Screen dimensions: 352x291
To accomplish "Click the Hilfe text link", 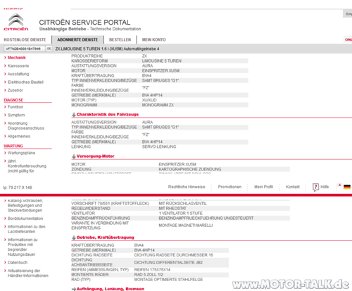I will click(x=325, y=187).
